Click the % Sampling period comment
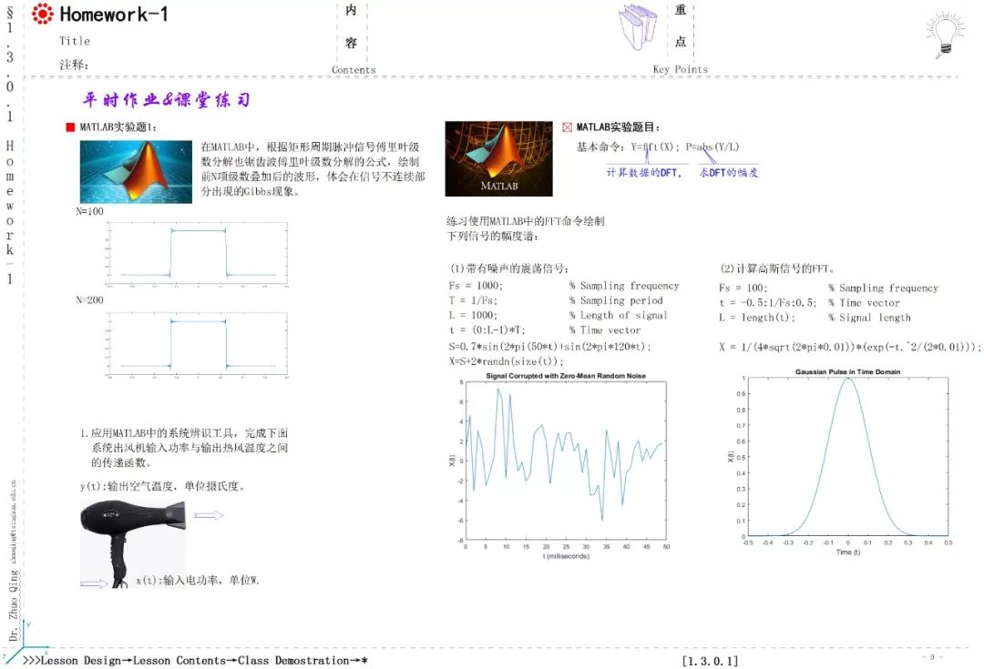The height and width of the screenshot is (669, 984). [616, 300]
